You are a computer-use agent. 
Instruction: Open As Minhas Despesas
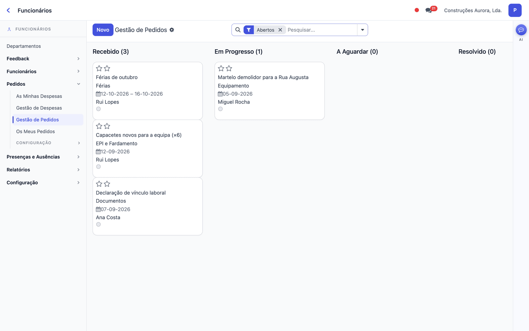(x=39, y=96)
